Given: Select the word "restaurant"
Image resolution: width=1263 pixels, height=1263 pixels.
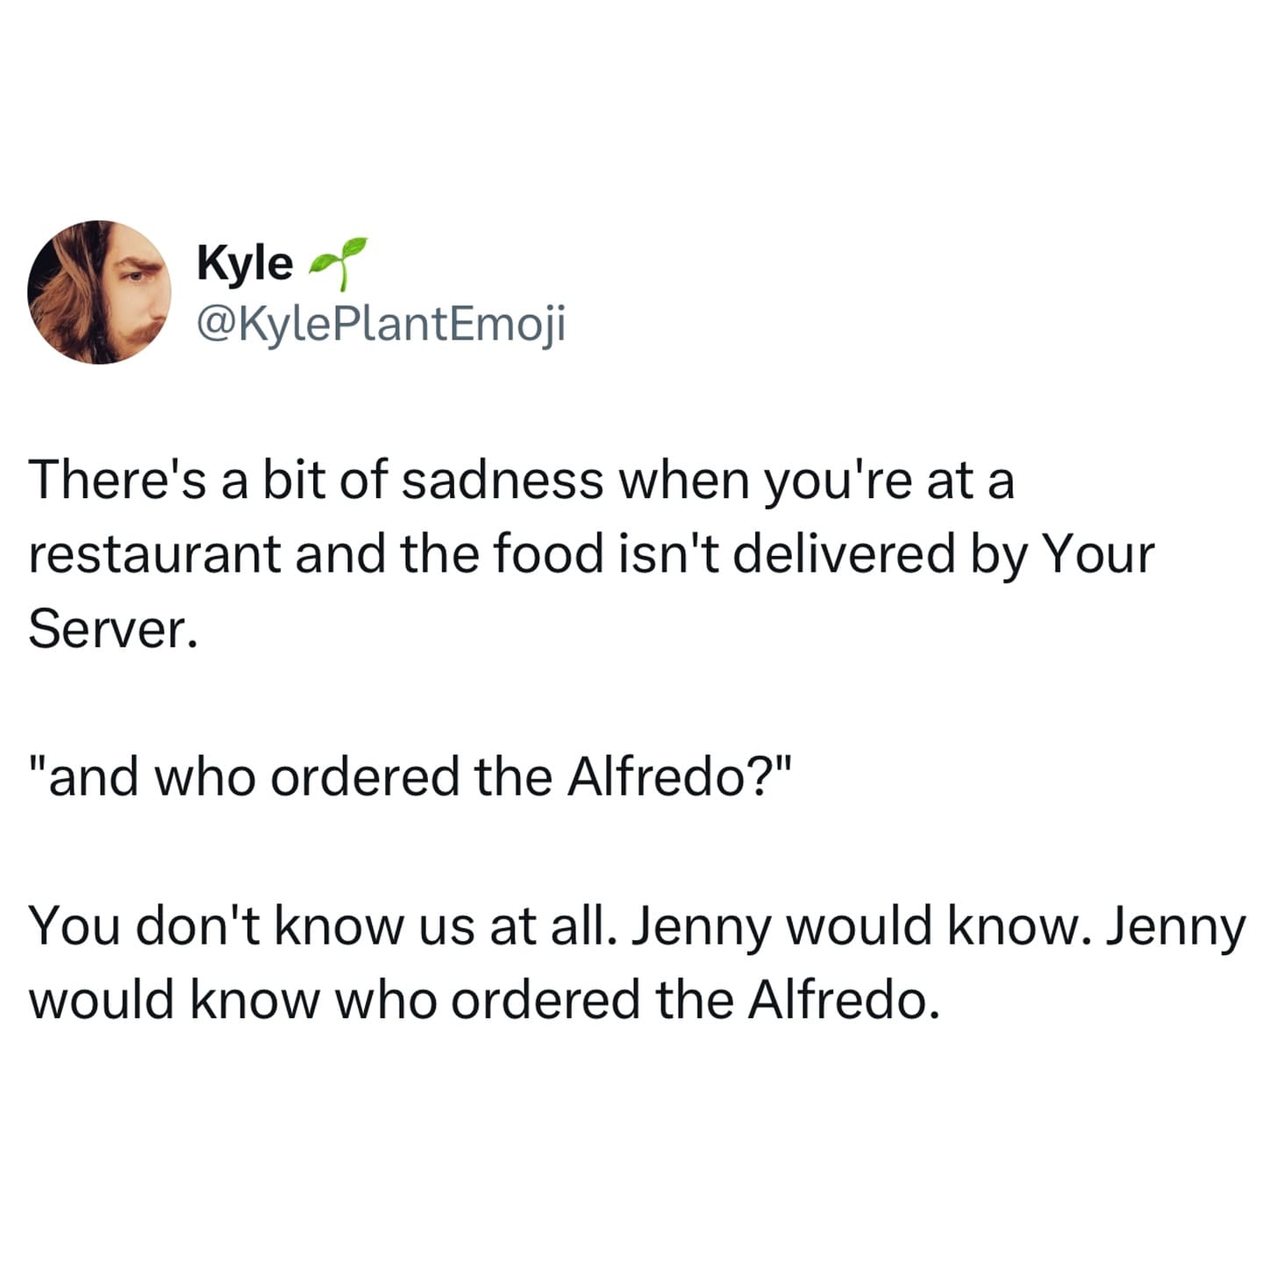Looking at the screenshot, I should click(154, 554).
